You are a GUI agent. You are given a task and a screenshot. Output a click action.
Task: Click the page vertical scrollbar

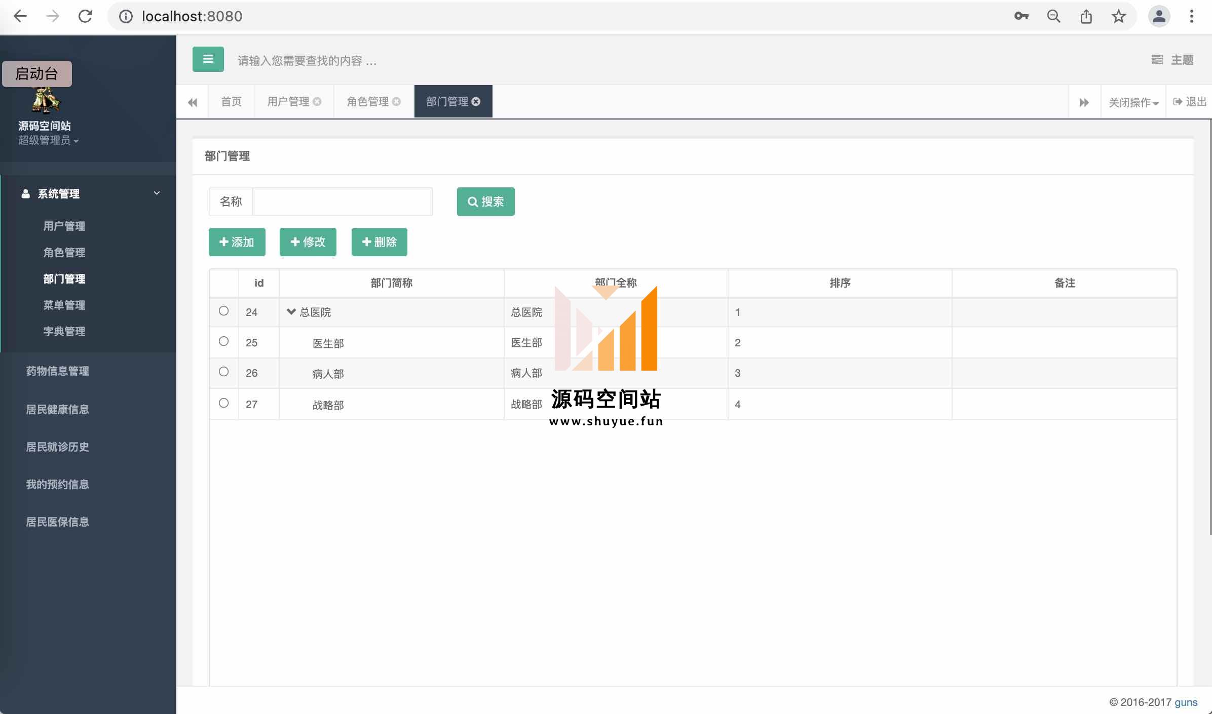tap(1210, 327)
